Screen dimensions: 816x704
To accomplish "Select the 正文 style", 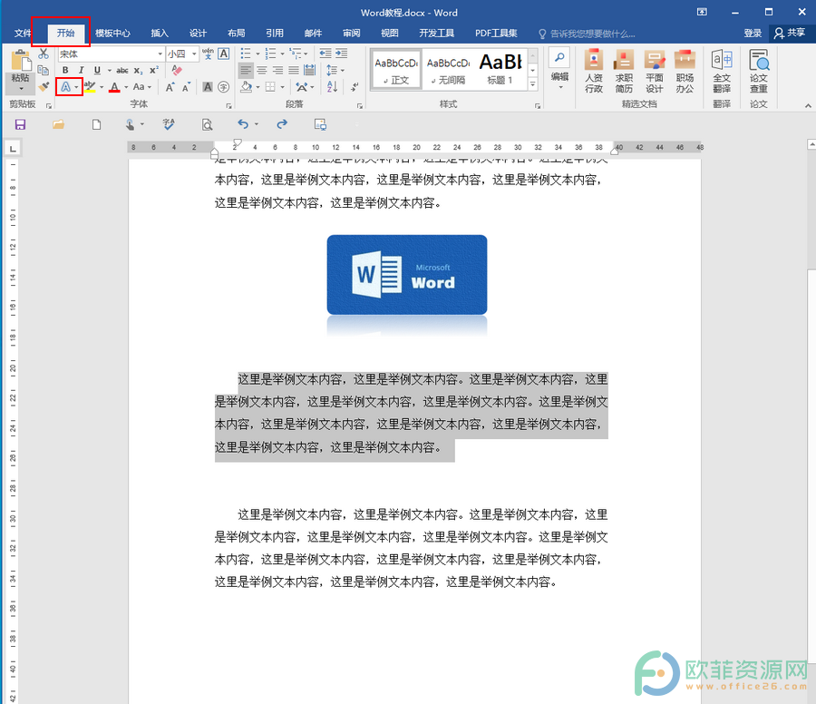I will click(396, 70).
